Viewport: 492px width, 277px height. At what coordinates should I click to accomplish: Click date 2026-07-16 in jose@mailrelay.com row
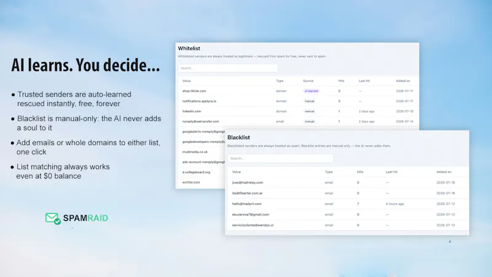point(445,182)
